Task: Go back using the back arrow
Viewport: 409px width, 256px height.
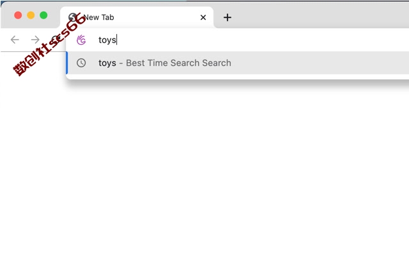Action: tap(15, 40)
